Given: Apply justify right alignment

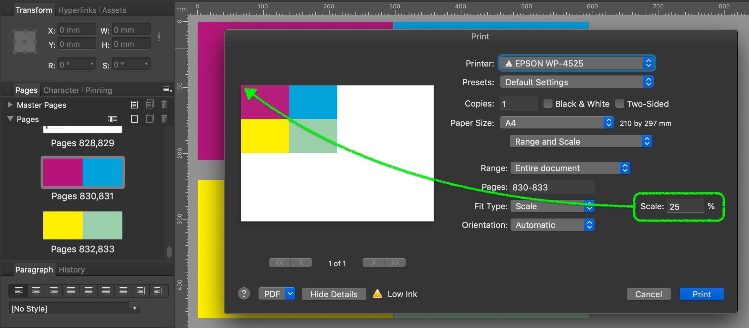Looking at the screenshot, I should pyautogui.click(x=106, y=291).
